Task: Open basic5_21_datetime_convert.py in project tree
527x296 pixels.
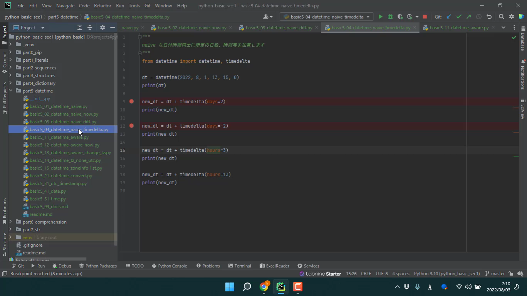Action: point(61,176)
